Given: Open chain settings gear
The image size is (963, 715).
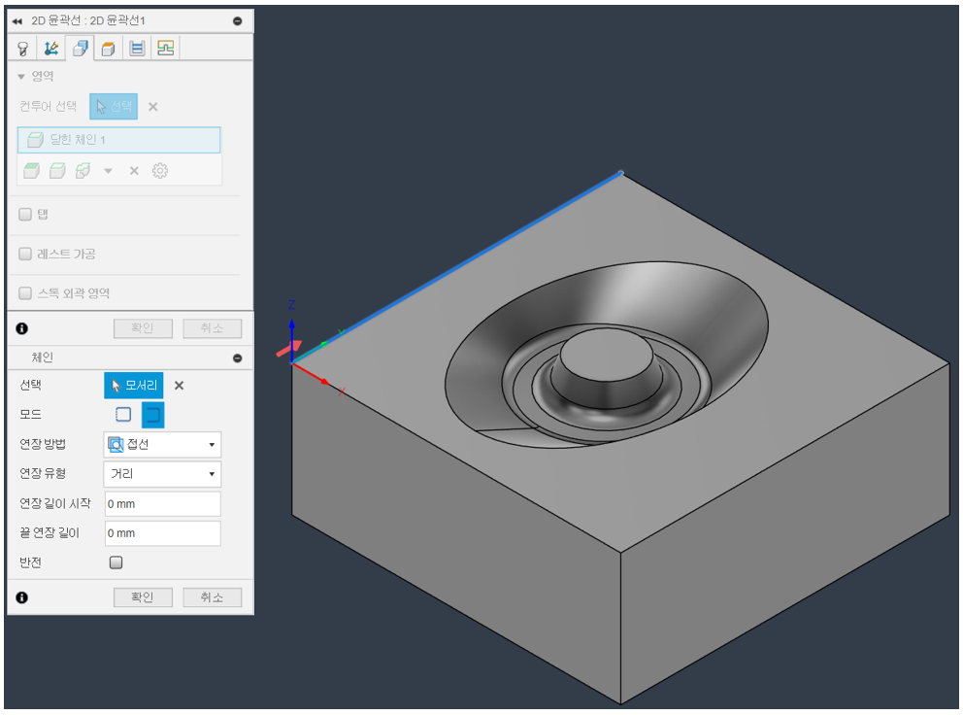Looking at the screenshot, I should coord(159,170).
